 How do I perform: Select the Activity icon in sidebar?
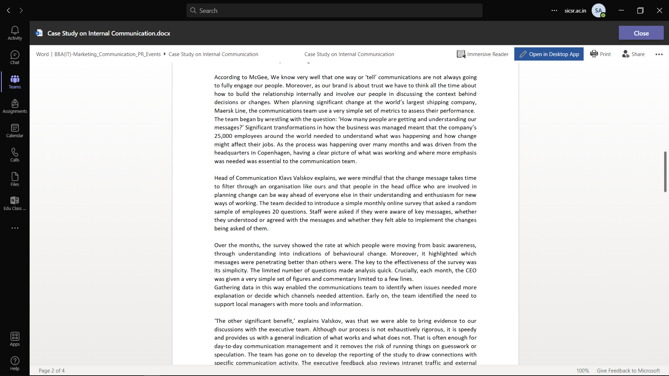pyautogui.click(x=15, y=33)
